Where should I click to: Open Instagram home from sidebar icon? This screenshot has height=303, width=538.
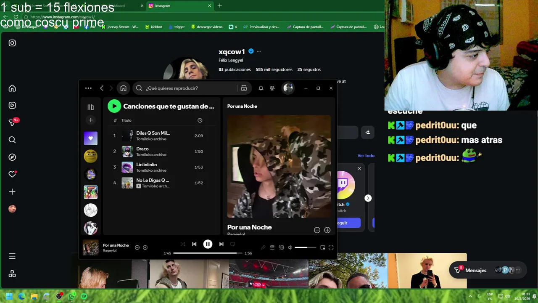[x=12, y=88]
